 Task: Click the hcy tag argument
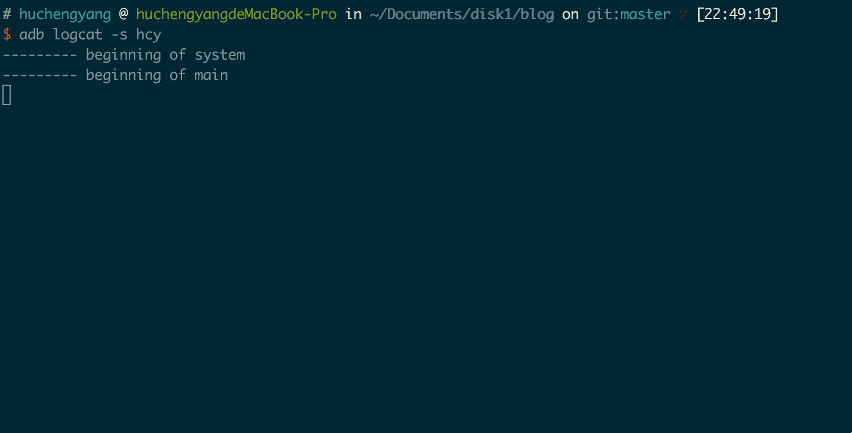click(149, 35)
